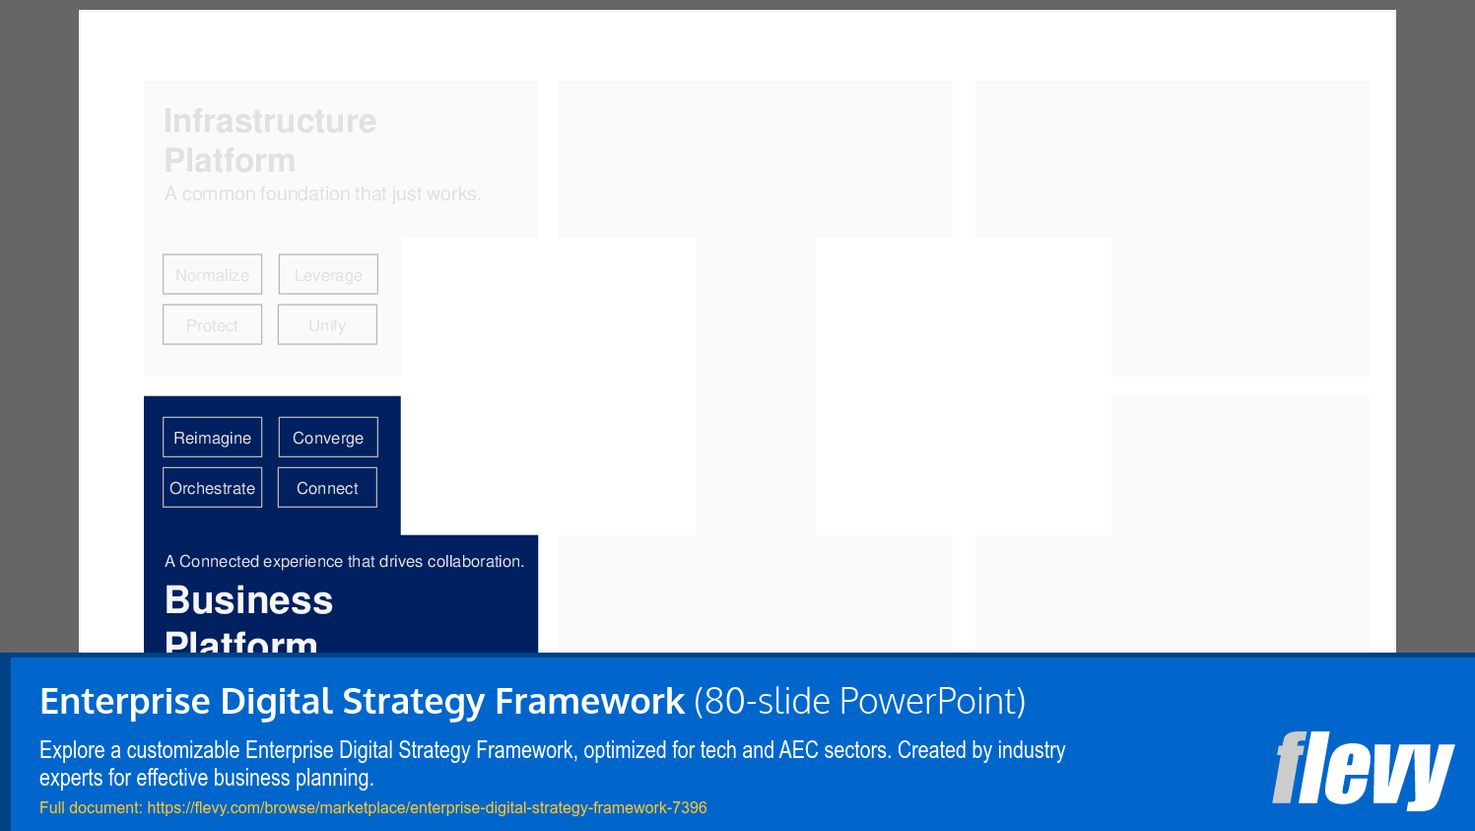Click the faded Leverage box
The height and width of the screenshot is (831, 1475).
pyautogui.click(x=327, y=275)
